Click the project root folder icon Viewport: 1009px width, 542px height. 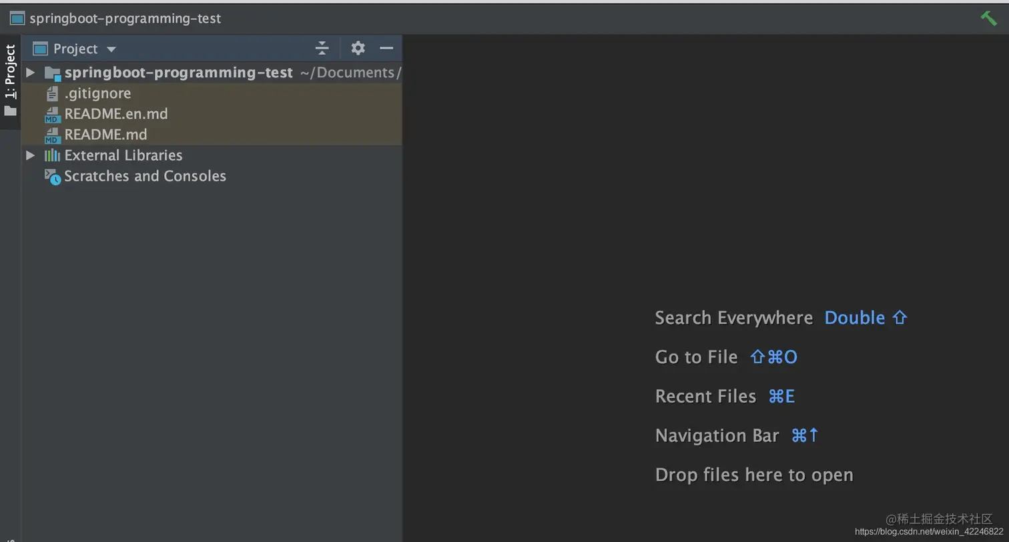(53, 73)
